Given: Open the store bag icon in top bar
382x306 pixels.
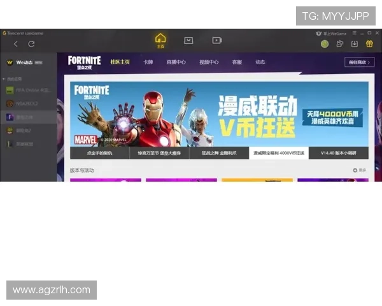Looking at the screenshot, I should point(188,40).
